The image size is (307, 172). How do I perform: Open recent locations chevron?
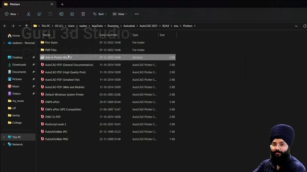point(20,26)
